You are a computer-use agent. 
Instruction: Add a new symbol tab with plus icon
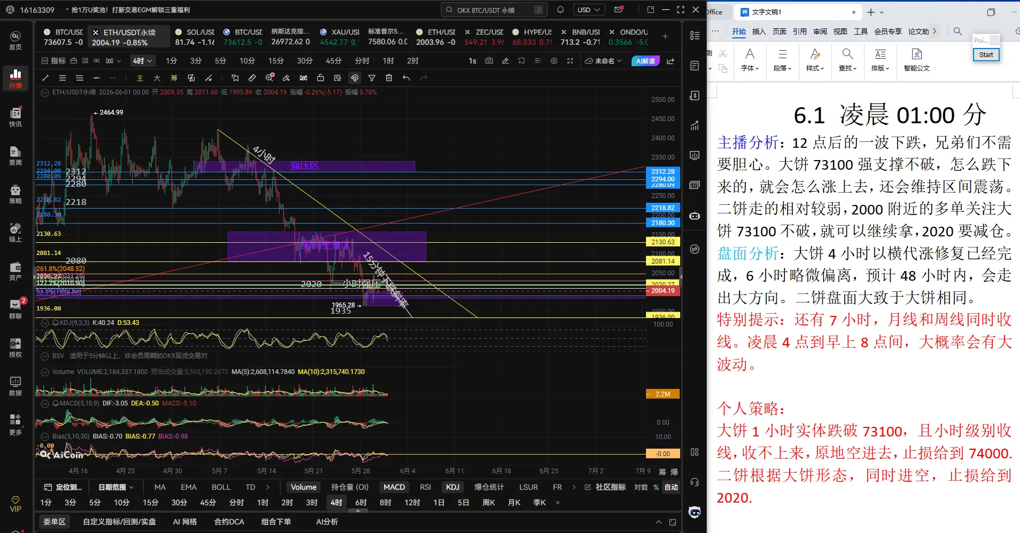tap(665, 36)
